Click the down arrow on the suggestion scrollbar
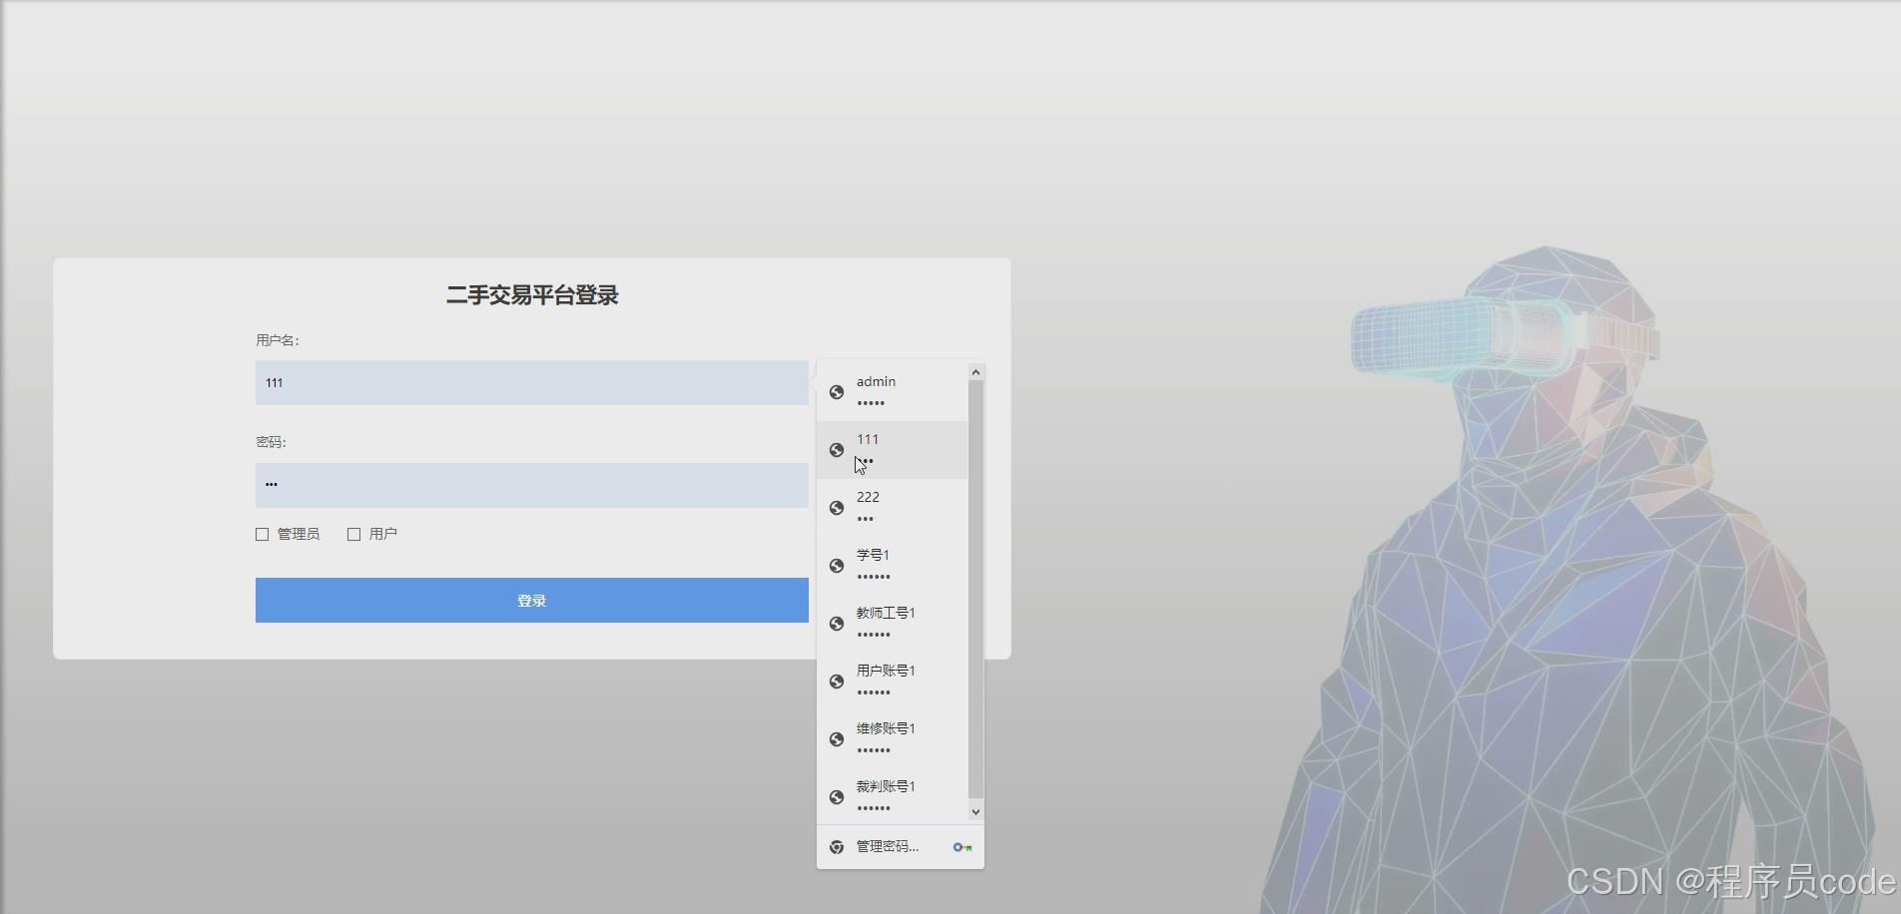Image resolution: width=1901 pixels, height=914 pixels. point(975,811)
